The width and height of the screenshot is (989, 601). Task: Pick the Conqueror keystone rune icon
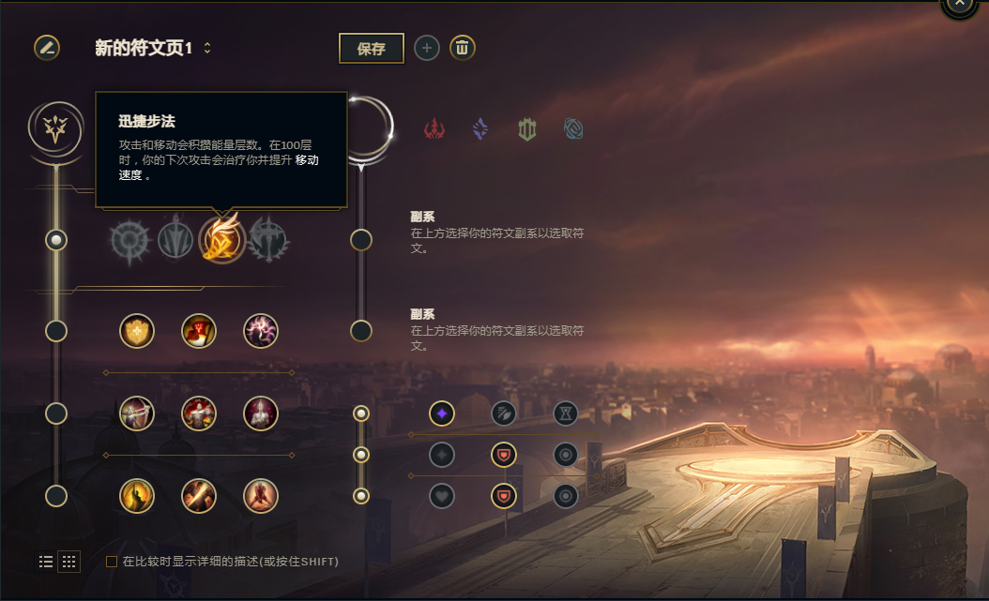tap(268, 240)
